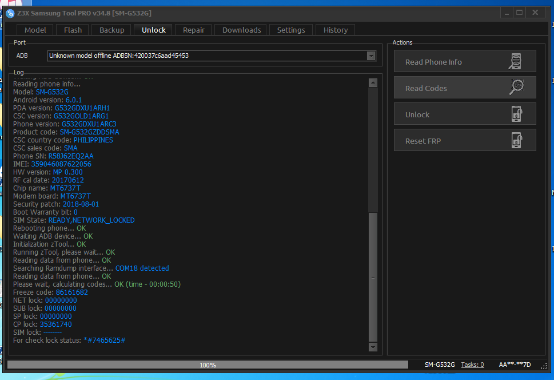Click Product code SM-G532GZDDSMA

89,132
